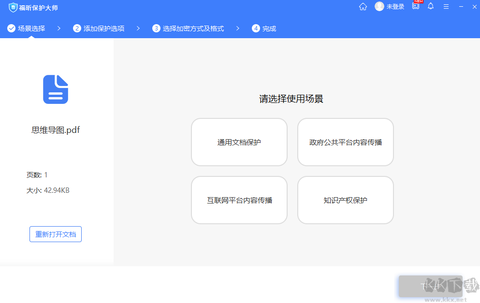The height and width of the screenshot is (303, 480).
Task: Click the notification bell icon
Action: click(x=431, y=7)
